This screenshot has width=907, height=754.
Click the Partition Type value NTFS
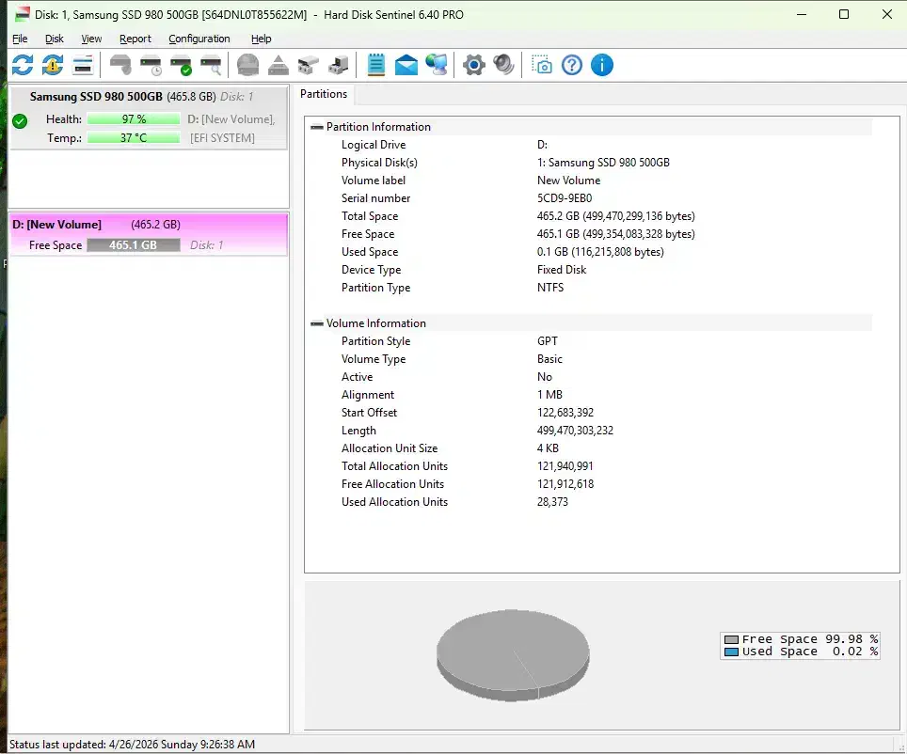(x=550, y=288)
